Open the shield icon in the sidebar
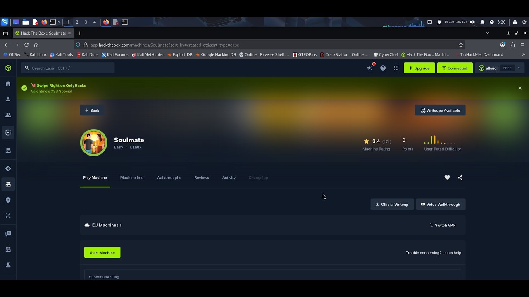The height and width of the screenshot is (297, 529). point(8,200)
